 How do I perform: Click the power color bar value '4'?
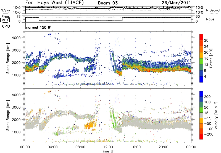click(x=205, y=76)
